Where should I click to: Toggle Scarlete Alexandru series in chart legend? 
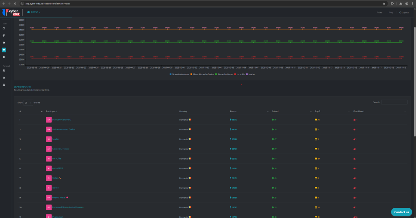(180, 74)
